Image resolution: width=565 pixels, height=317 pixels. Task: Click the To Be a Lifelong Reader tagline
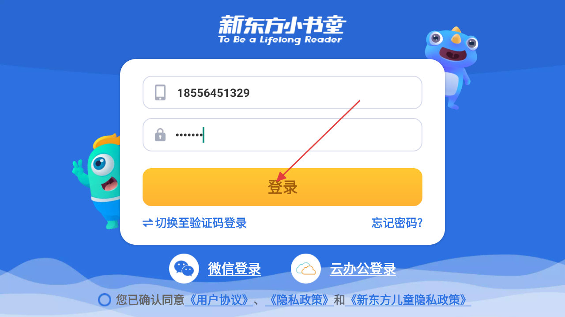[280, 40]
